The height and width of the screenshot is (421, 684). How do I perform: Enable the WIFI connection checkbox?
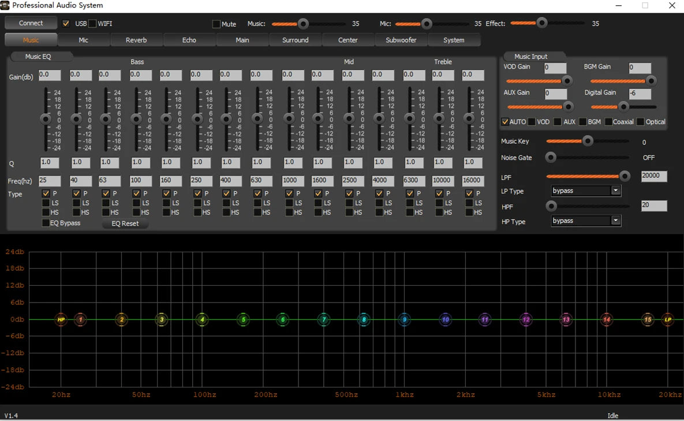pos(92,24)
